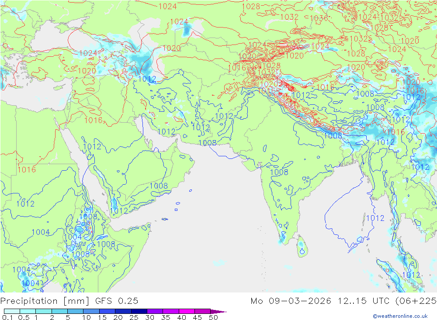Pick the 40–45 mm bright magenta swatch
437x320 pixels.
pos(187,311)
